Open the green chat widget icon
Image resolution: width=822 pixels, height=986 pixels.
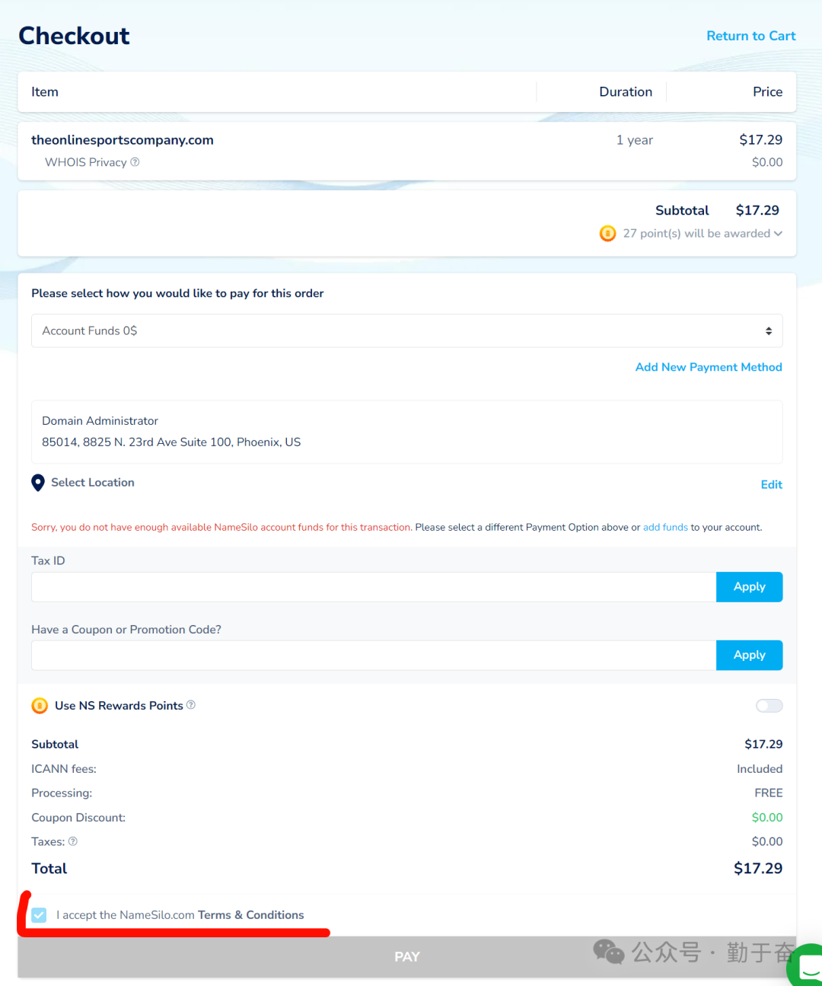pos(807,967)
